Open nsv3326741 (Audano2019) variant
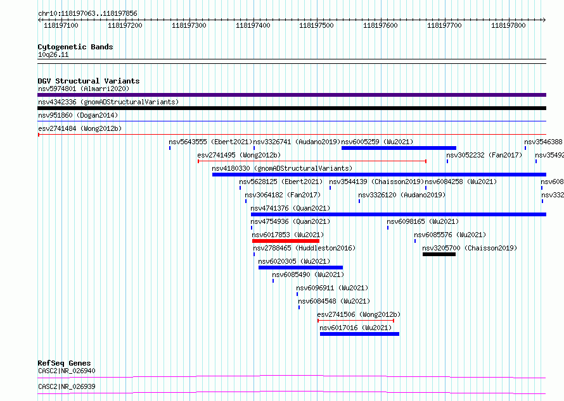This screenshot has height=401, width=564. point(297,142)
